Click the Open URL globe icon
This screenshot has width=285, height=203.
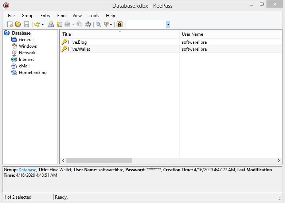(67, 24)
